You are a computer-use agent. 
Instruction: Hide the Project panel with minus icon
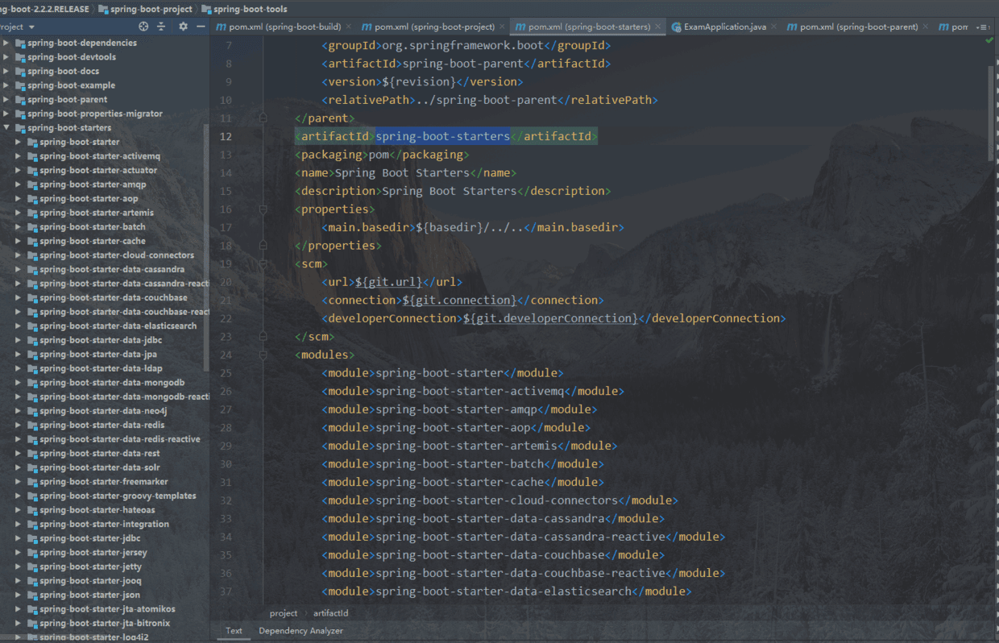point(200,27)
